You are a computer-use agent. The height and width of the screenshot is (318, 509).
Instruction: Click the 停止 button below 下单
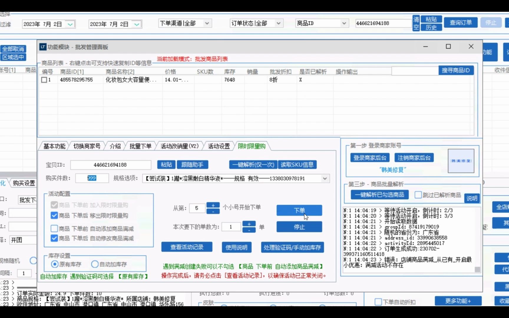click(299, 227)
